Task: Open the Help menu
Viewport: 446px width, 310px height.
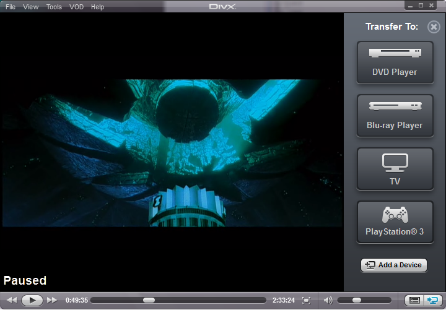Action: point(98,7)
